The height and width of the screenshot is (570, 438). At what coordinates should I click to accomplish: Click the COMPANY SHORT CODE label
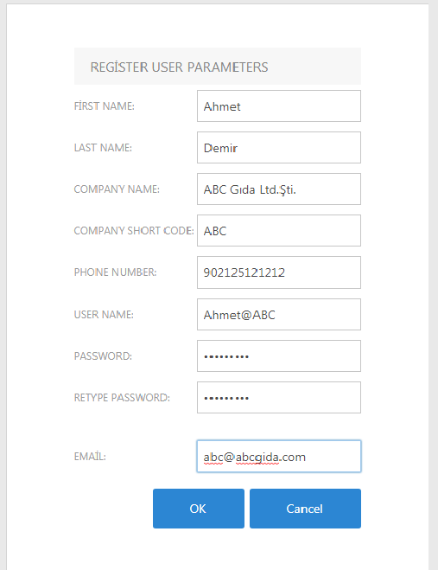(x=134, y=230)
